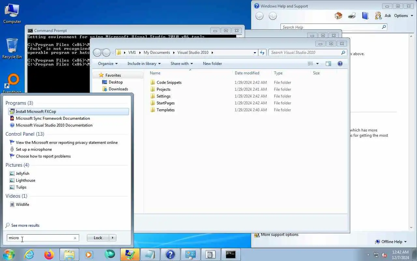
Task: Expand the shutdown options arrow next to Lock
Action: coord(113,238)
